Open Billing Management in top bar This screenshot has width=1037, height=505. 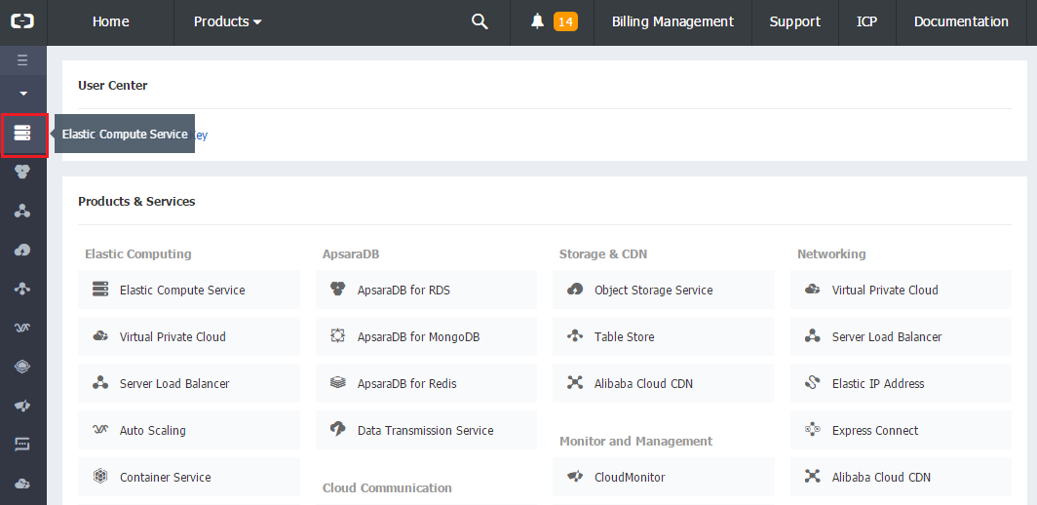tap(672, 21)
